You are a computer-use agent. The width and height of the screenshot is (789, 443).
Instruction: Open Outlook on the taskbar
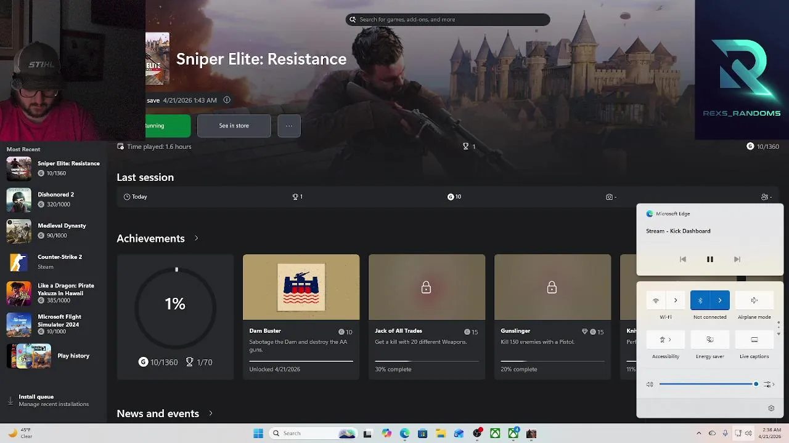459,433
